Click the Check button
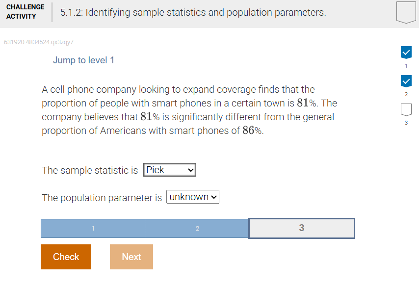The width and height of the screenshot is (419, 289). (66, 257)
